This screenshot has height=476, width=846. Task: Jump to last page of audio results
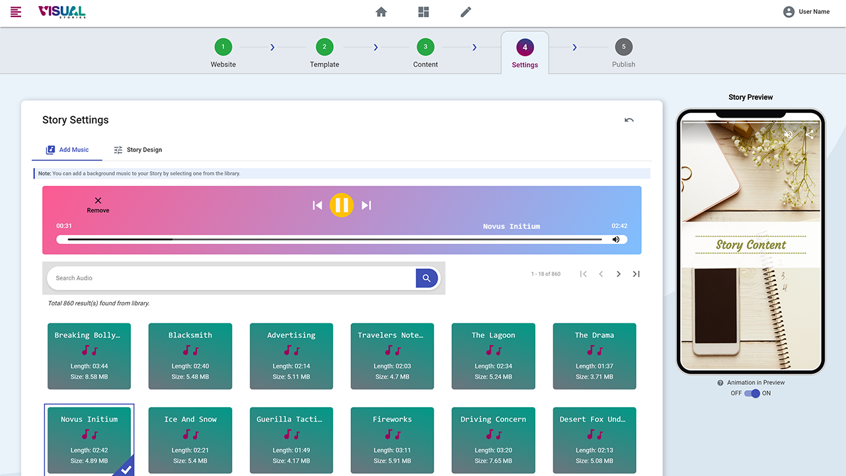636,274
